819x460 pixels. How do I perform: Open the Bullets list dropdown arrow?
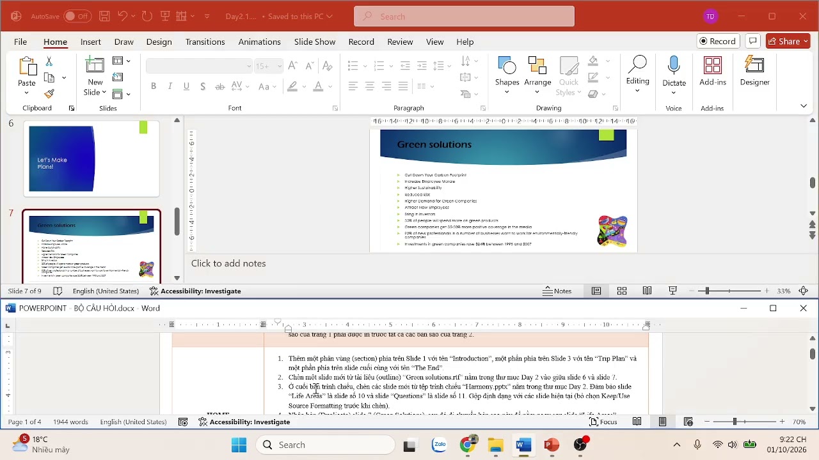click(365, 66)
